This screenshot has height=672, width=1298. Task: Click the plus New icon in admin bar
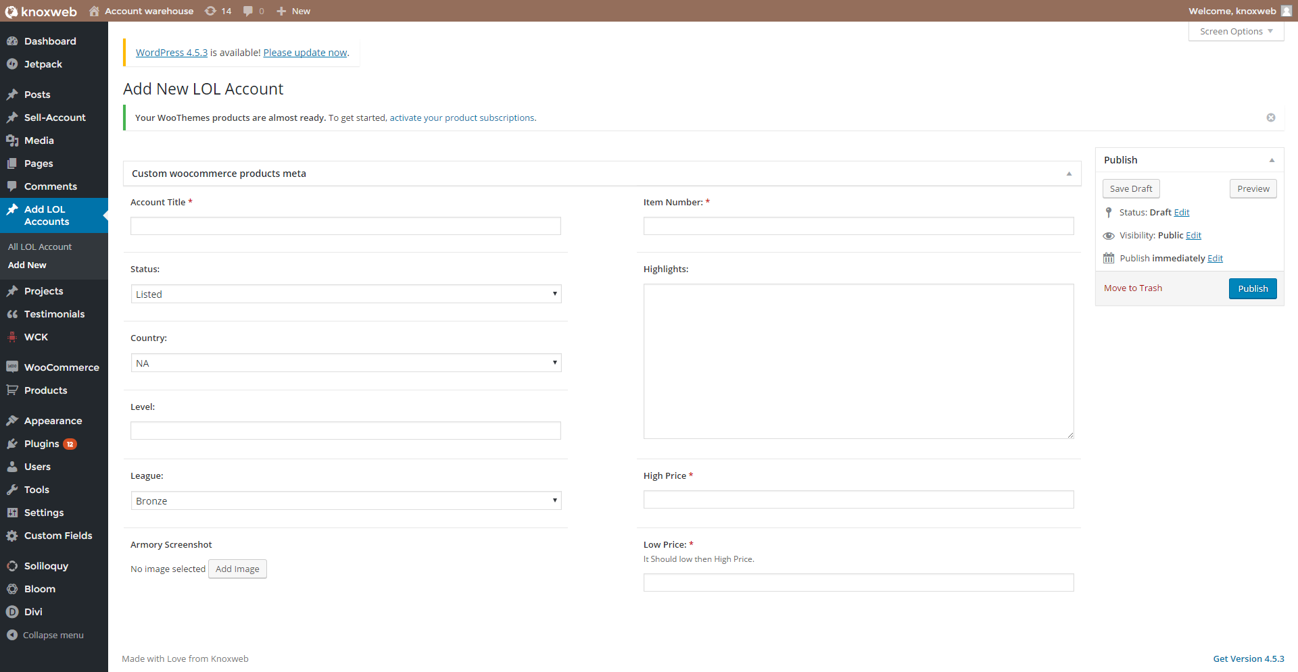[281, 11]
